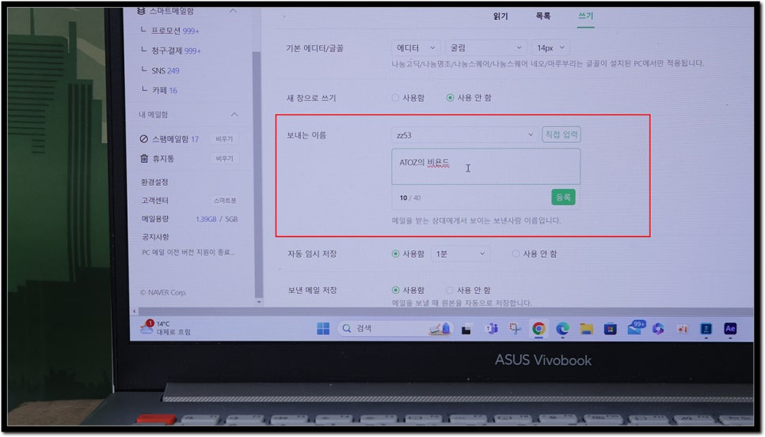Open the dark blue app next to After Effects

[706, 329]
